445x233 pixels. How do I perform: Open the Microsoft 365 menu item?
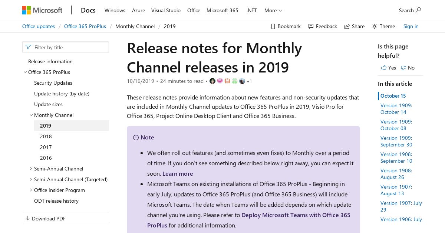pos(222,10)
